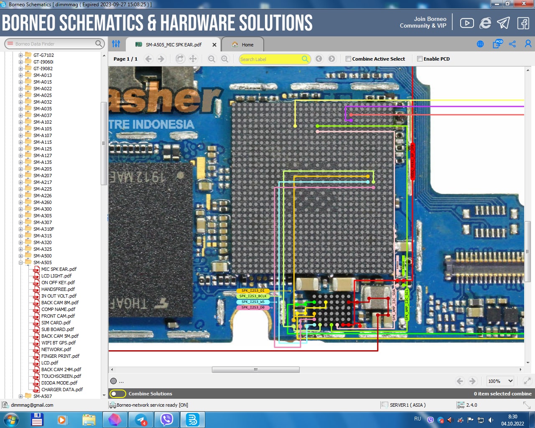Click the back arrow near zoom percentage
The image size is (535, 428).
460,381
